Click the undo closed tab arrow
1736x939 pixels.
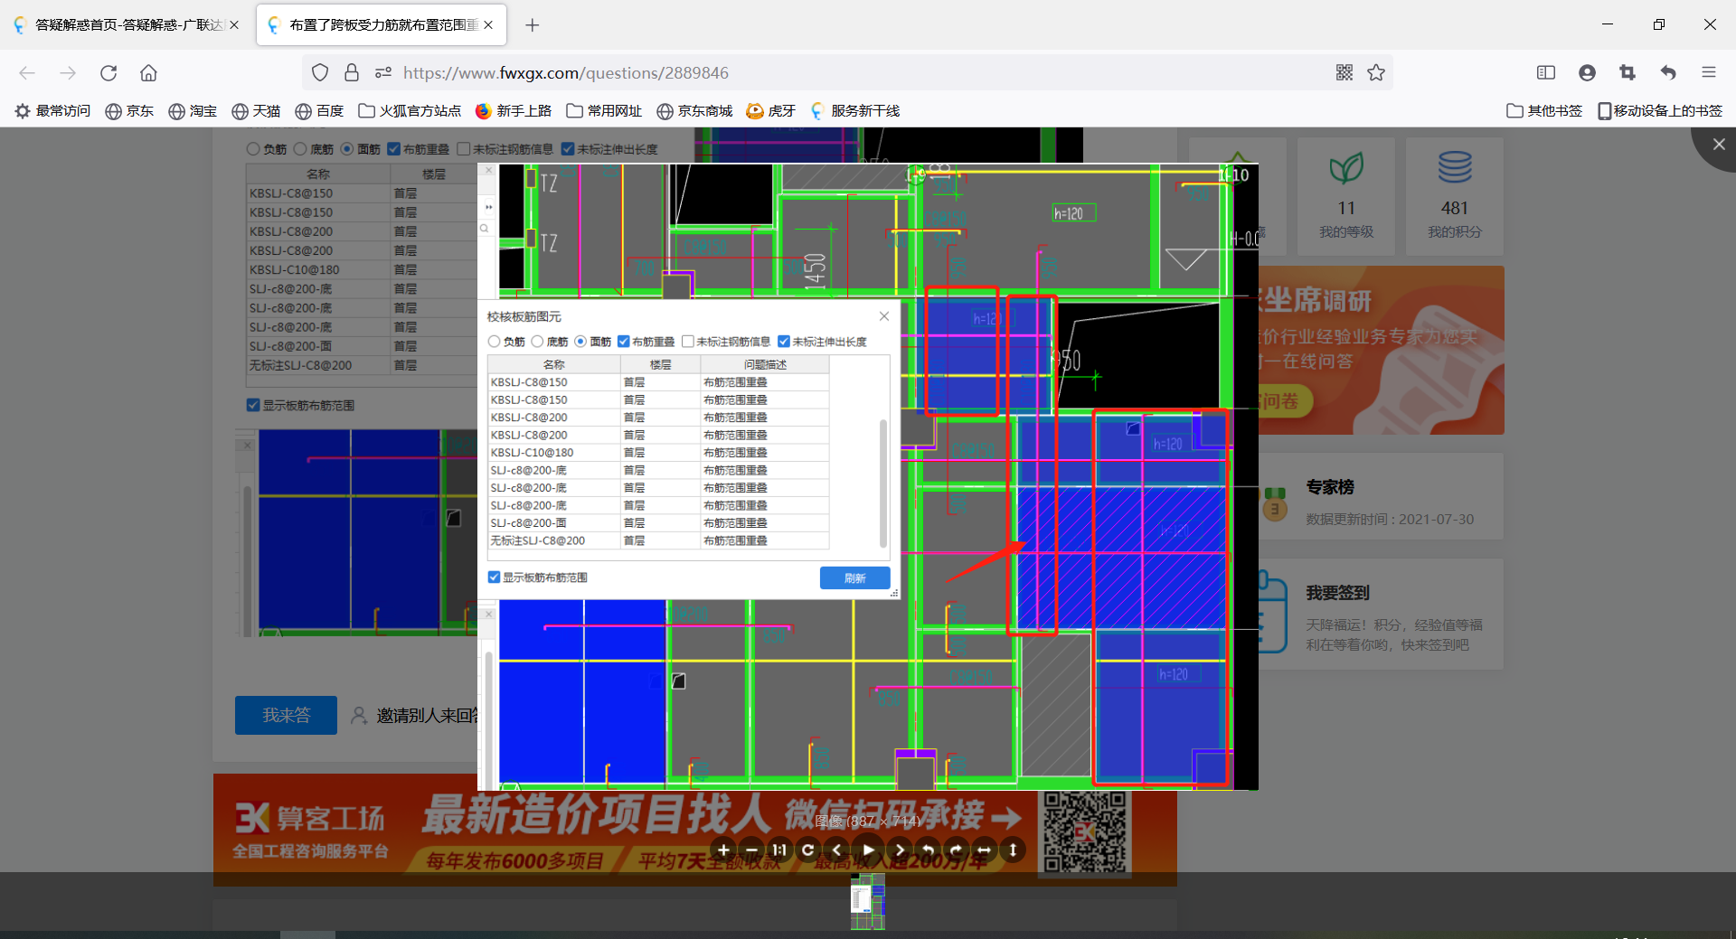pyautogui.click(x=1668, y=73)
